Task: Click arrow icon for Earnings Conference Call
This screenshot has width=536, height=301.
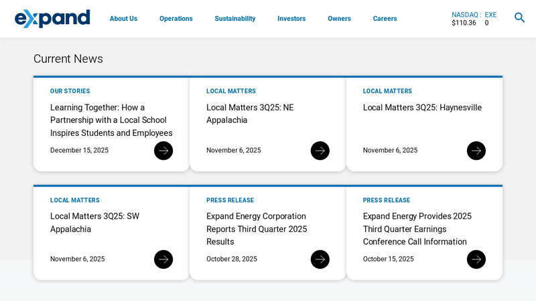Action: (x=476, y=260)
